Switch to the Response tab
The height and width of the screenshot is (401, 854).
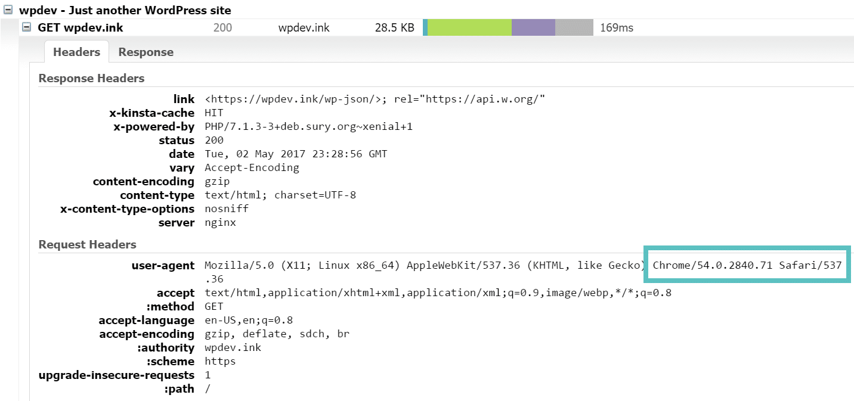[x=146, y=52]
